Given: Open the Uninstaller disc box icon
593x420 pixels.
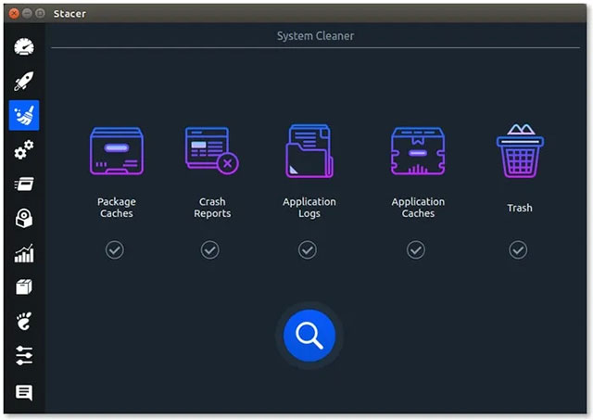Looking at the screenshot, I should (x=24, y=218).
